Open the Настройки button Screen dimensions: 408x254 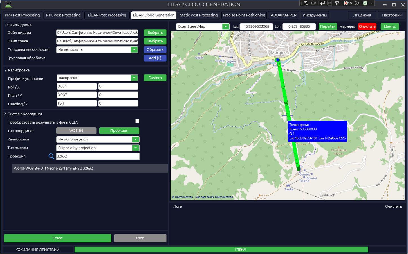pyautogui.click(x=392, y=15)
